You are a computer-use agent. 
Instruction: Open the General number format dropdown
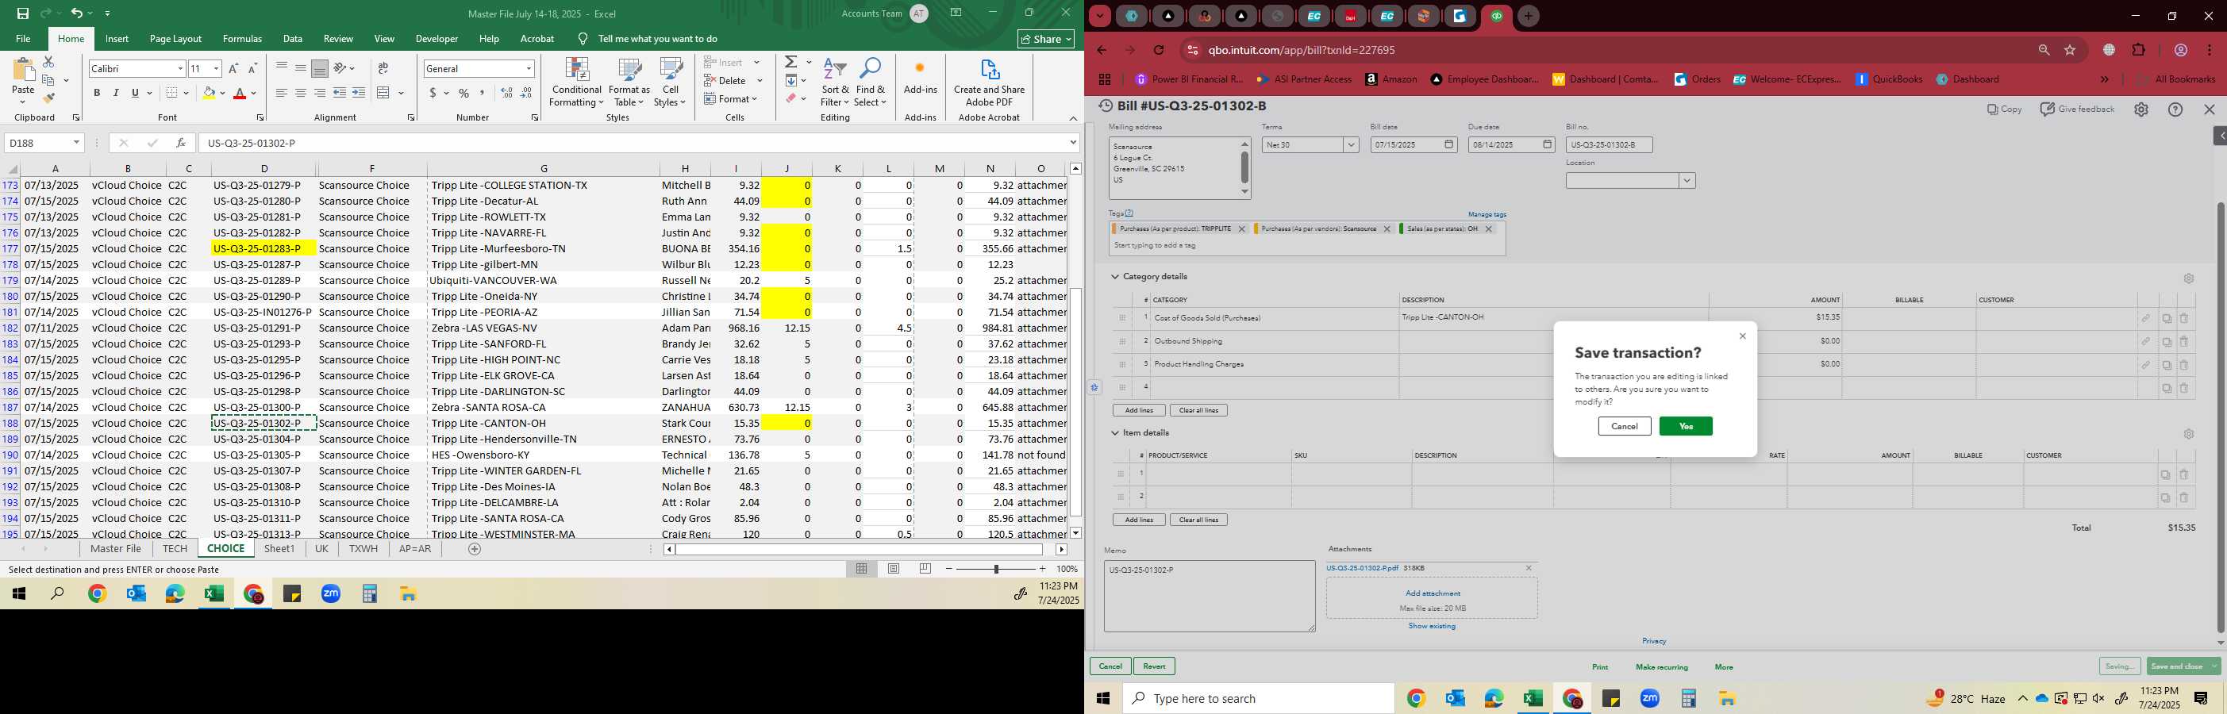coord(529,68)
